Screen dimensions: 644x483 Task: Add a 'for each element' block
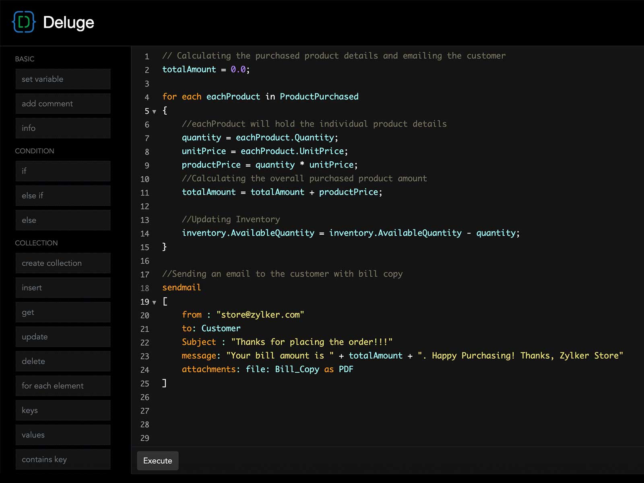coord(63,386)
